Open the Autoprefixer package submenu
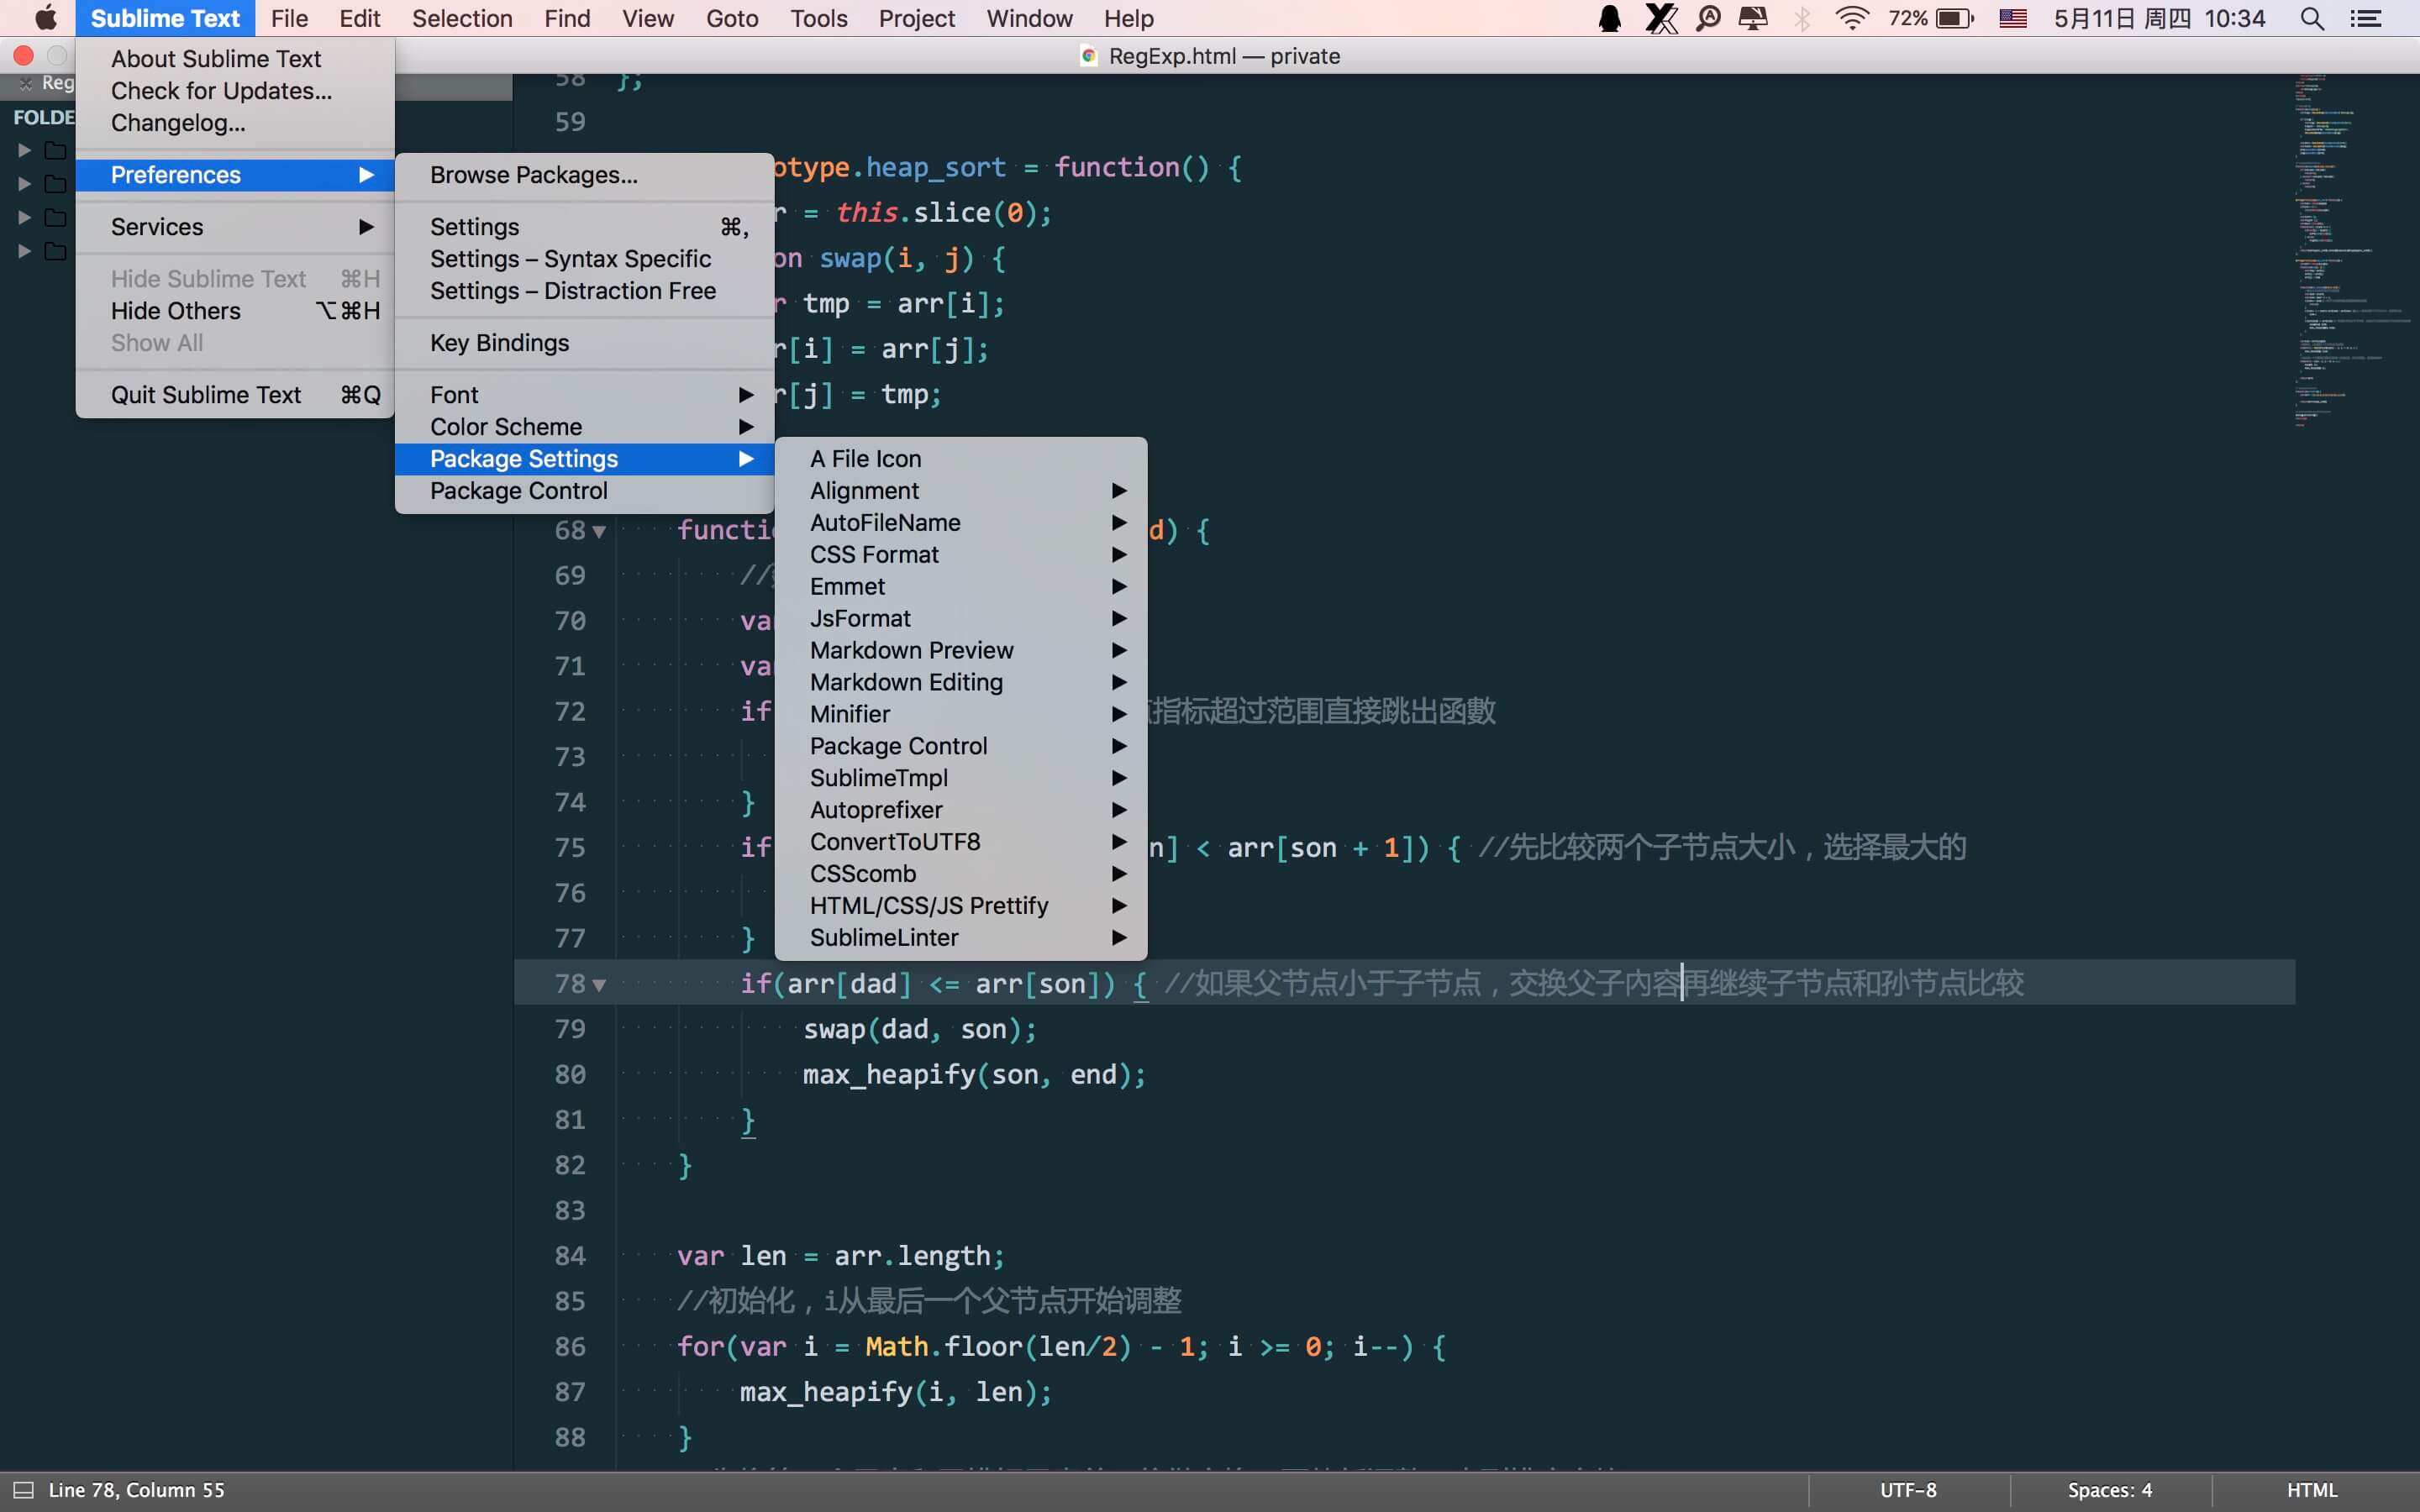Screen dimensions: 2420x1512 point(961,811)
